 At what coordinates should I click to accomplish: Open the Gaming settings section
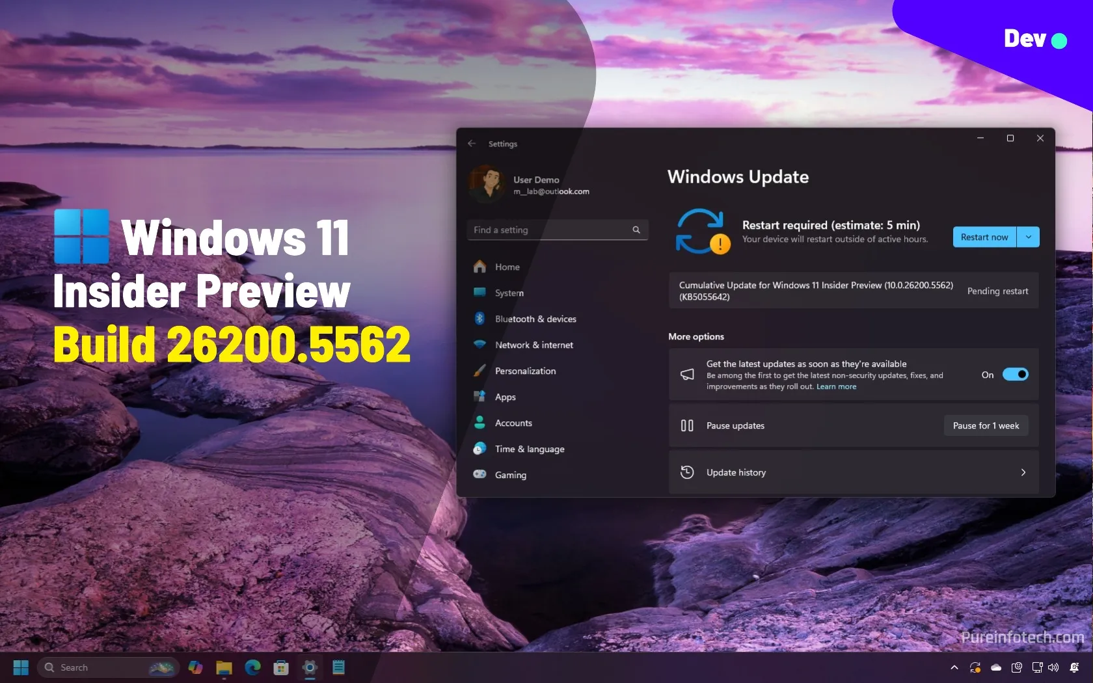pos(511,475)
